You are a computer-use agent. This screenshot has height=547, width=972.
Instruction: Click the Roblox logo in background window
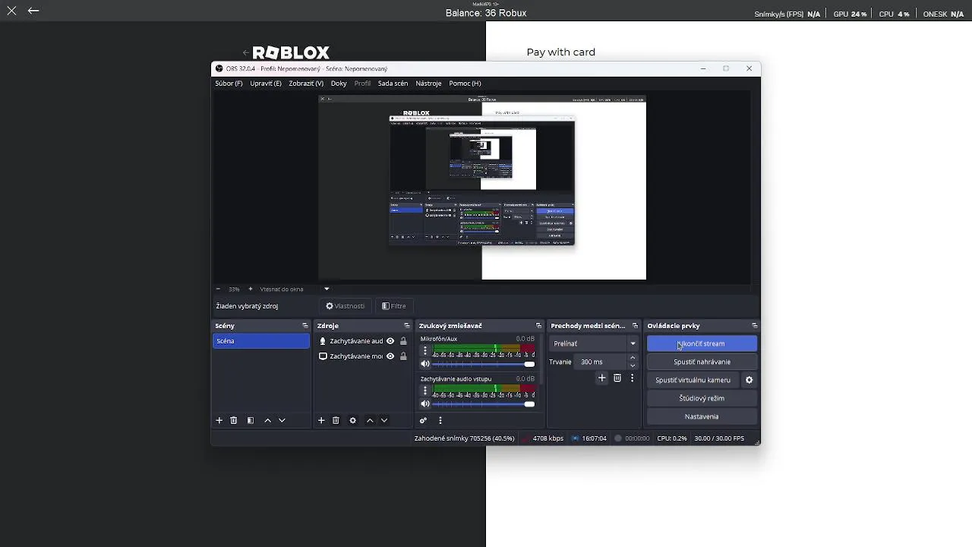(291, 52)
